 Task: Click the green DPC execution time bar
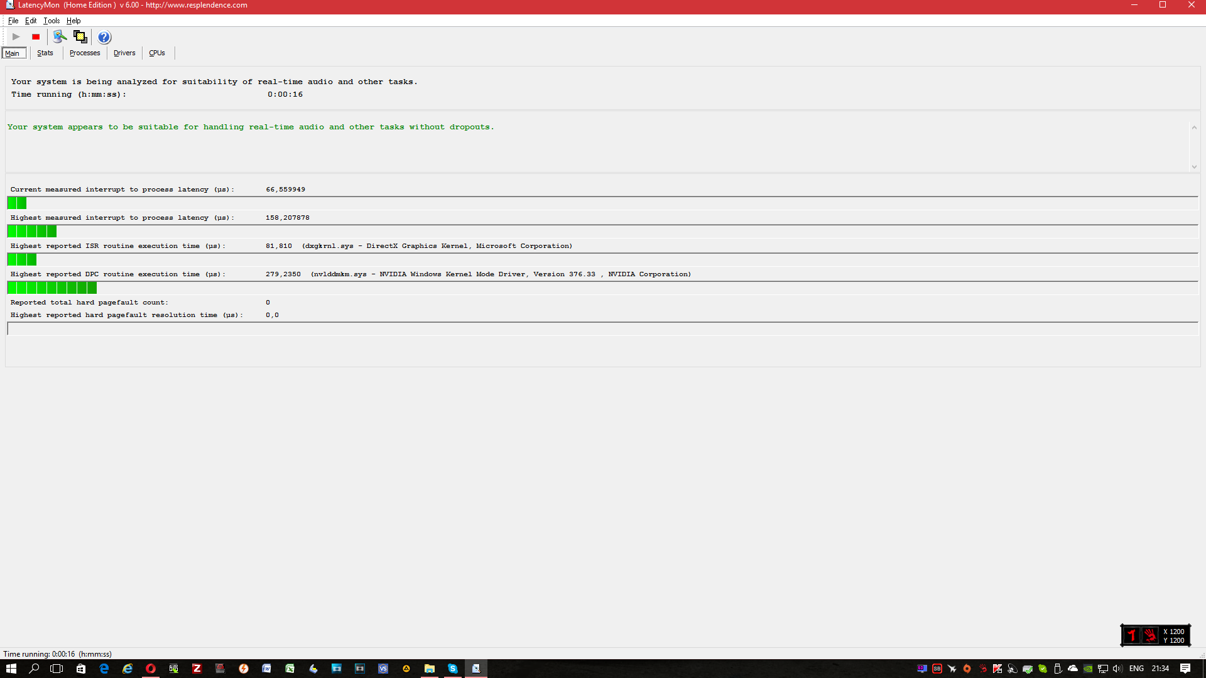tap(52, 288)
